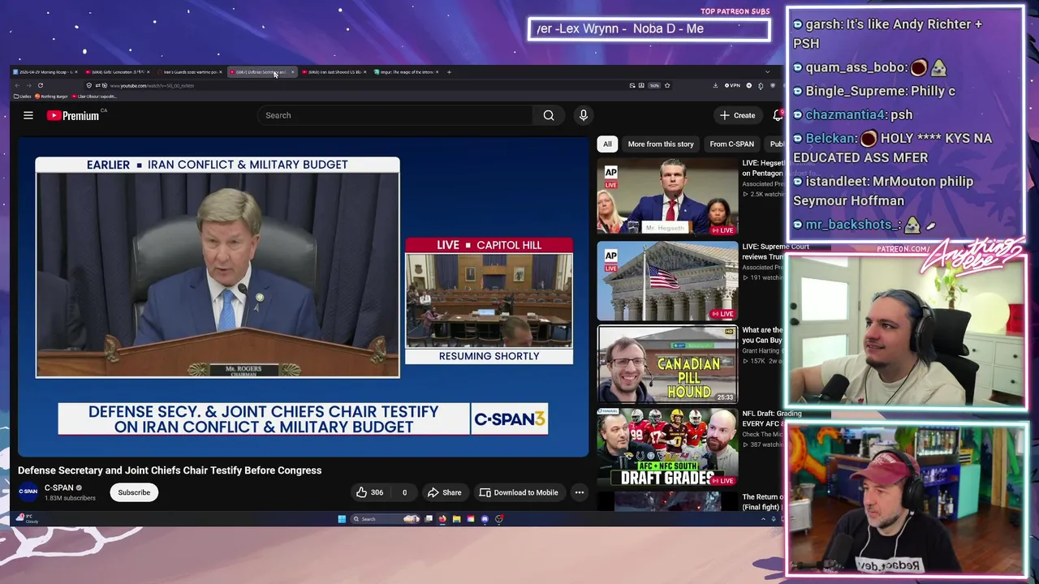
Task: Click the C-SPAN channel avatar
Action: (x=28, y=492)
